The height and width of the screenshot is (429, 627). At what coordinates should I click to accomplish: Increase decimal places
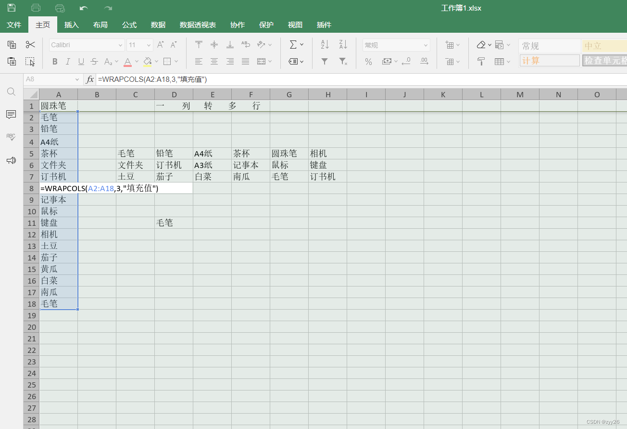click(x=424, y=61)
